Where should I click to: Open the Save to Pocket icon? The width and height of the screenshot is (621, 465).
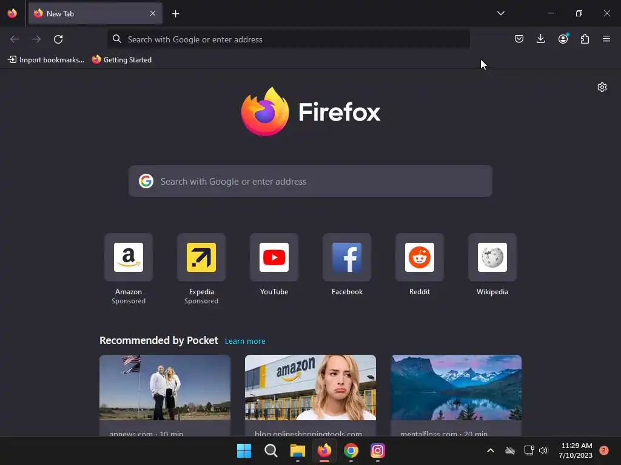[519, 39]
